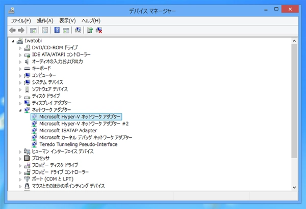Select ポート (COM と LPT) label
This screenshot has height=209, width=306.
coord(53,179)
